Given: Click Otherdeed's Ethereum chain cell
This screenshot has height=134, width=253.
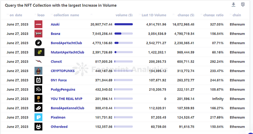Looking at the screenshot, I should (237, 127).
